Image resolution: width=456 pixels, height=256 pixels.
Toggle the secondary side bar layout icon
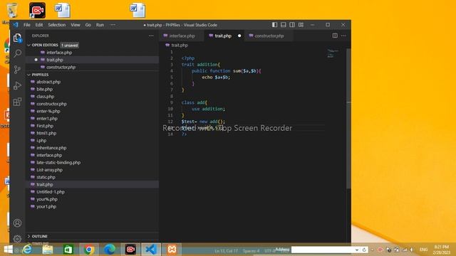(x=292, y=25)
